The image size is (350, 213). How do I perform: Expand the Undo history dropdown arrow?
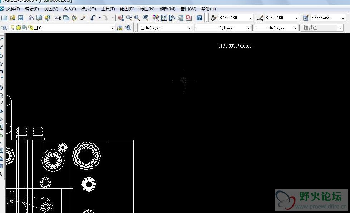[x=99, y=18]
